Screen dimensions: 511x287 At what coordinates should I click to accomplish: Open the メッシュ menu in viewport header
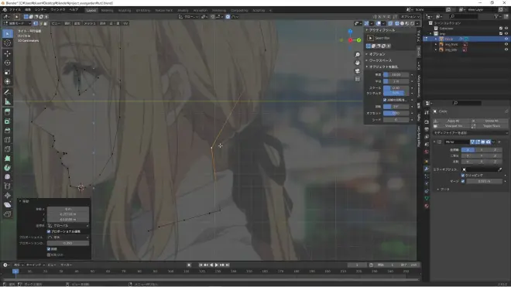(x=90, y=23)
